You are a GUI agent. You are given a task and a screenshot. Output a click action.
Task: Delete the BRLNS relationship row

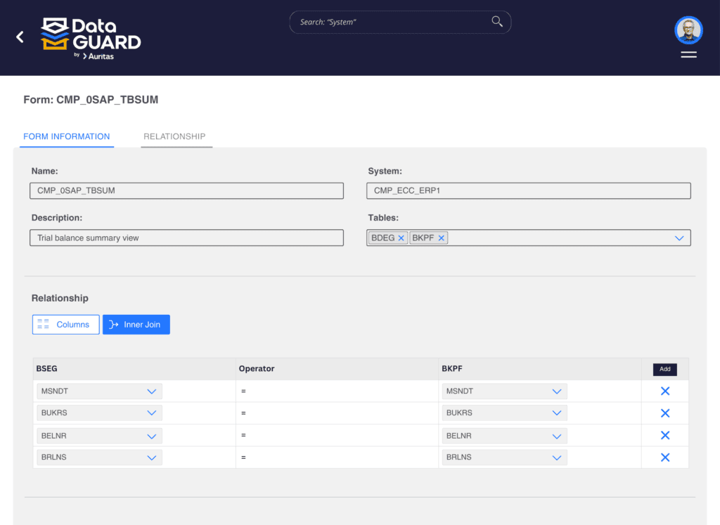coord(664,458)
